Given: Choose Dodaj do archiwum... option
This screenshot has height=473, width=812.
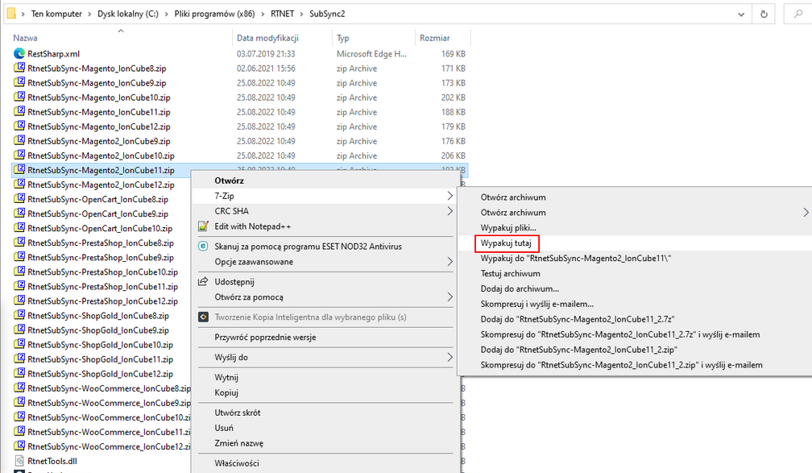Looking at the screenshot, I should 520,288.
